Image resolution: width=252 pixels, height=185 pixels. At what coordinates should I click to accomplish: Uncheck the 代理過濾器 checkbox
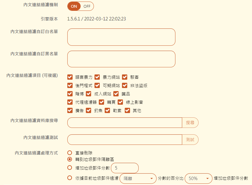pos(70,102)
